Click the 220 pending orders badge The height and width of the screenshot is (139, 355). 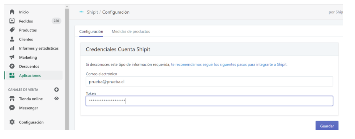coord(56,21)
